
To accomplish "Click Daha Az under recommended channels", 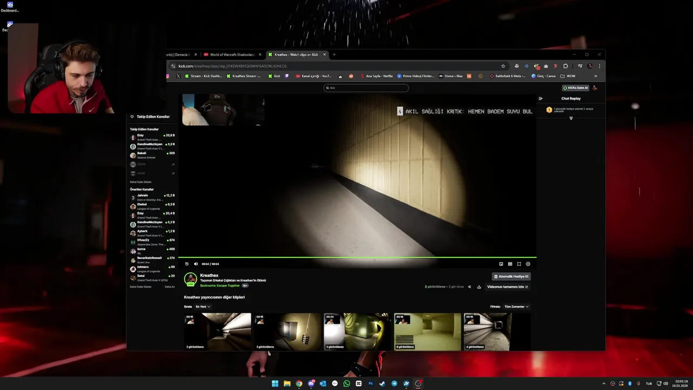I will coord(169,287).
